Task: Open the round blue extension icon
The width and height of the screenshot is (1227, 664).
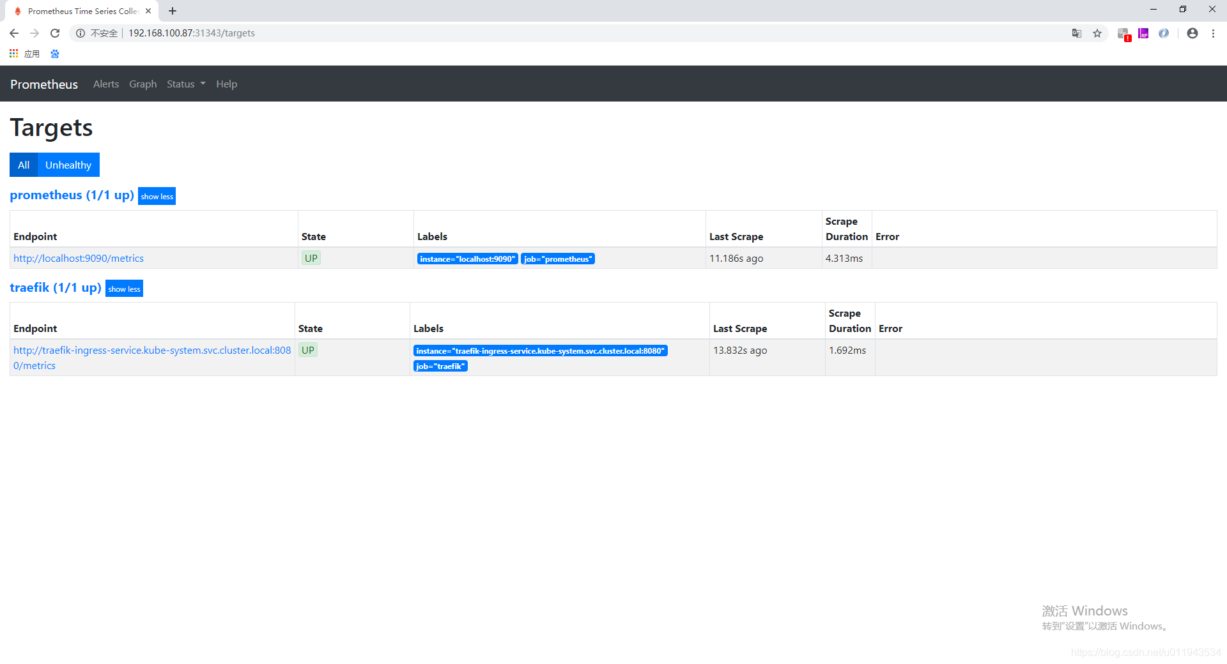Action: (x=1164, y=33)
